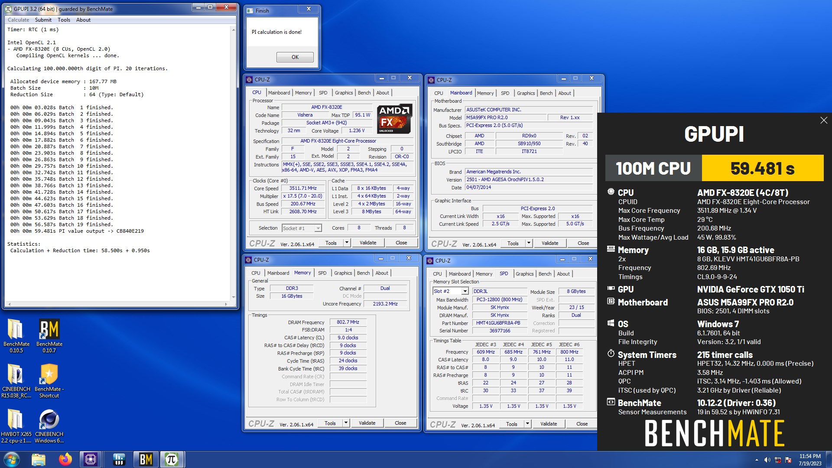Click the Motherboard icon in BenchMate panel
832x468 pixels.
pos(611,302)
